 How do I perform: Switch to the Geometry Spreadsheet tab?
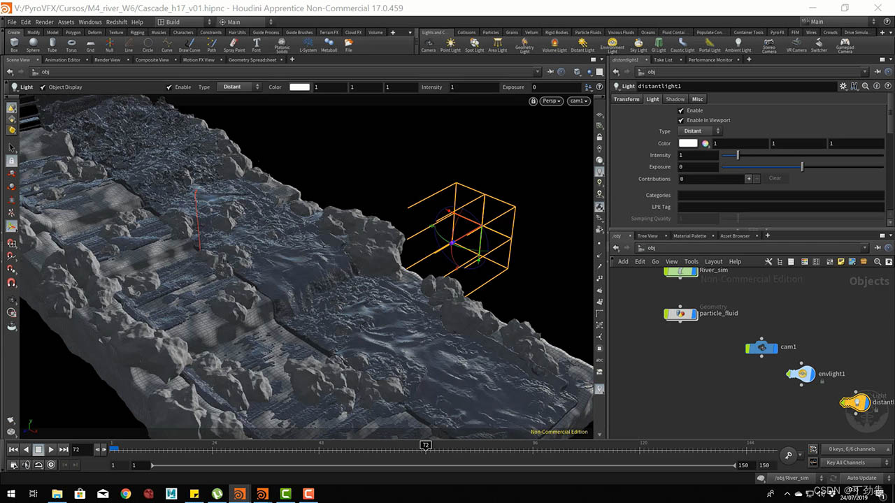(x=252, y=60)
